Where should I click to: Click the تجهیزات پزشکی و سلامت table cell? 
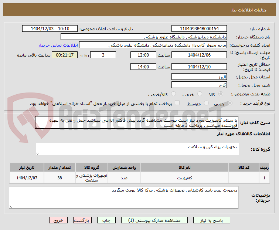pos(92,177)
